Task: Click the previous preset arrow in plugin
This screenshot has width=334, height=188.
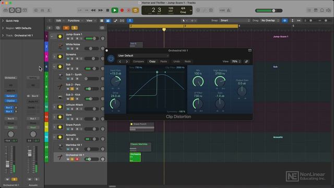Action: point(120,62)
